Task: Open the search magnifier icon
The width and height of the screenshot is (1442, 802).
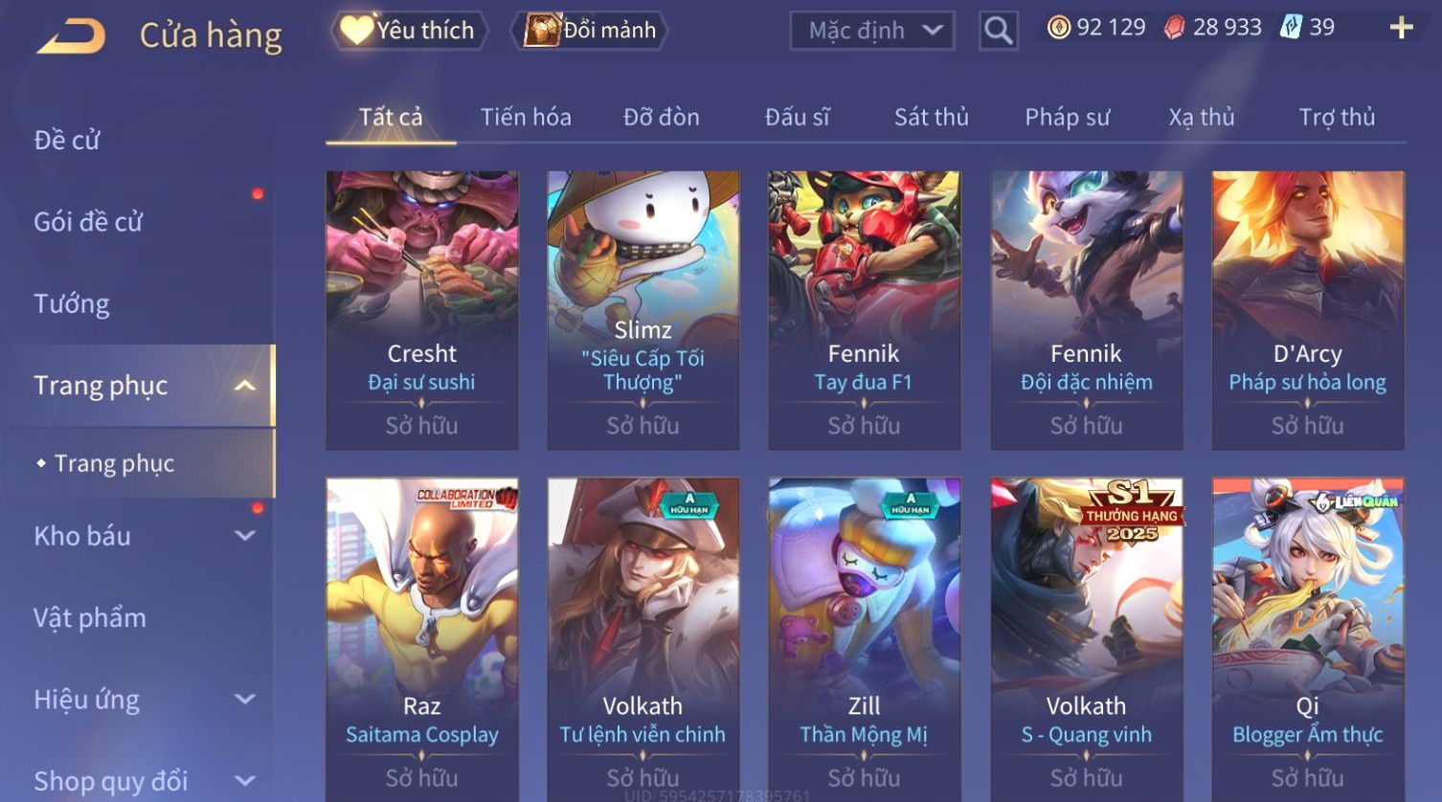Action: click(998, 31)
